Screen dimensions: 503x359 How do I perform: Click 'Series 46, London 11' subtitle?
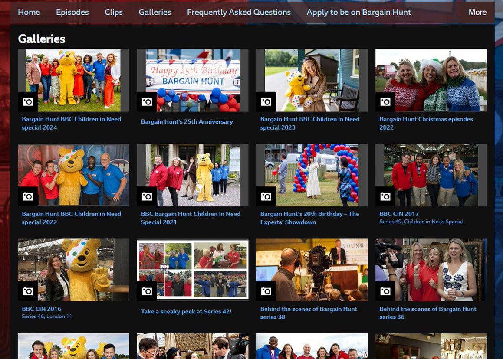(x=47, y=317)
